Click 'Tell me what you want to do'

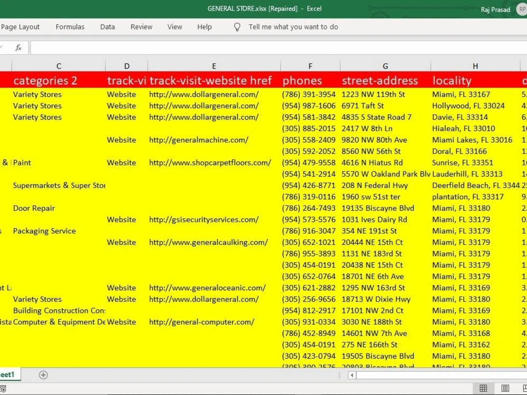(293, 27)
